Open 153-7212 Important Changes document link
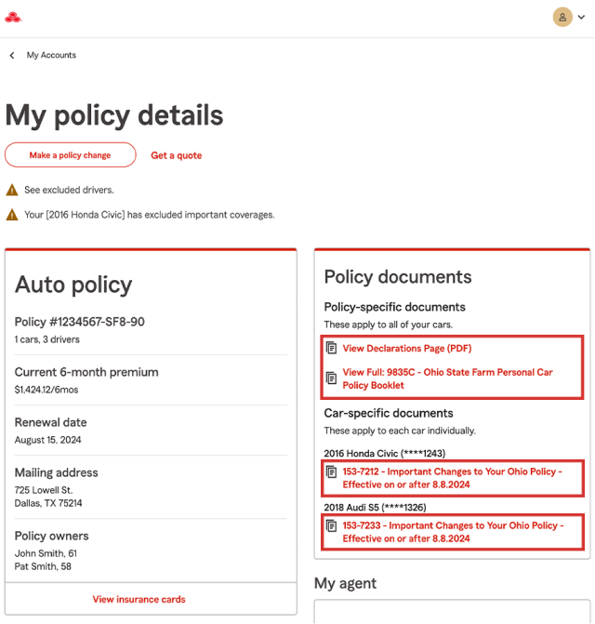The image size is (595, 624). click(452, 478)
